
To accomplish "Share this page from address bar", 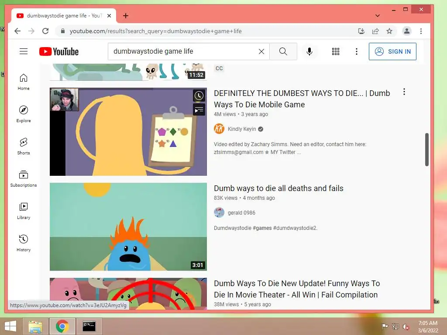I will point(375,31).
